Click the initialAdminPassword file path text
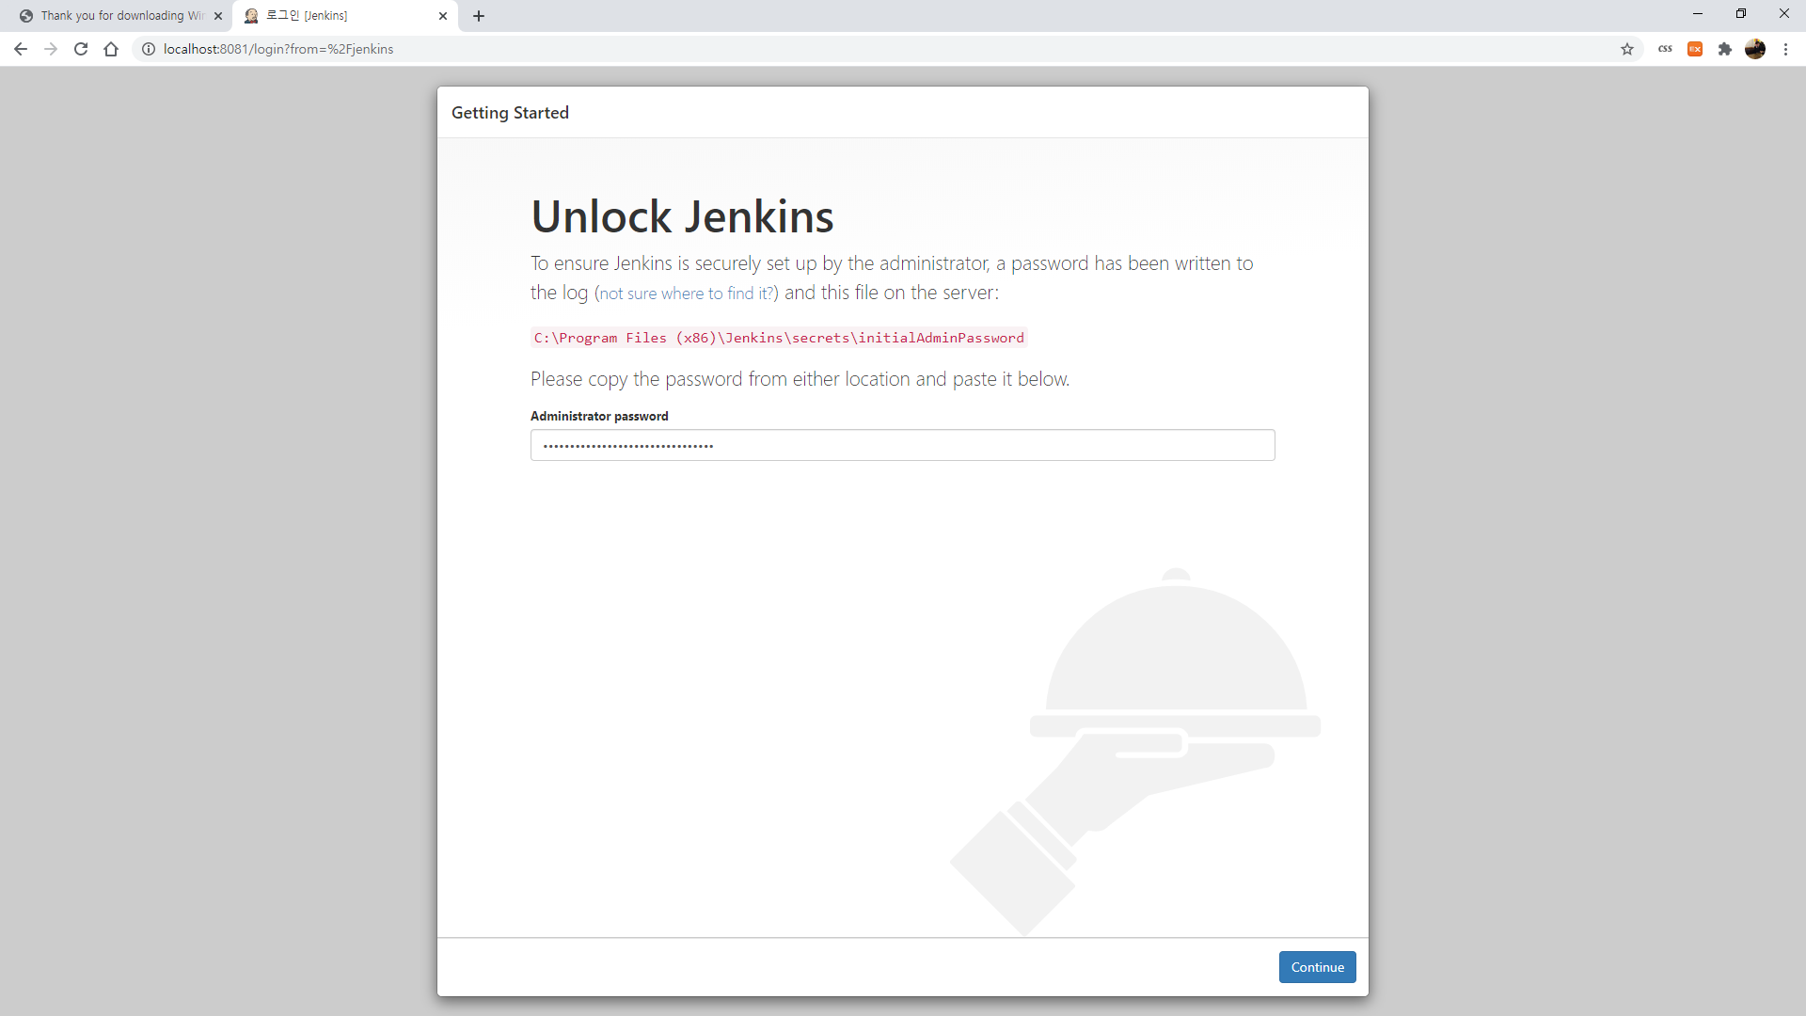1806x1016 pixels. click(x=779, y=338)
